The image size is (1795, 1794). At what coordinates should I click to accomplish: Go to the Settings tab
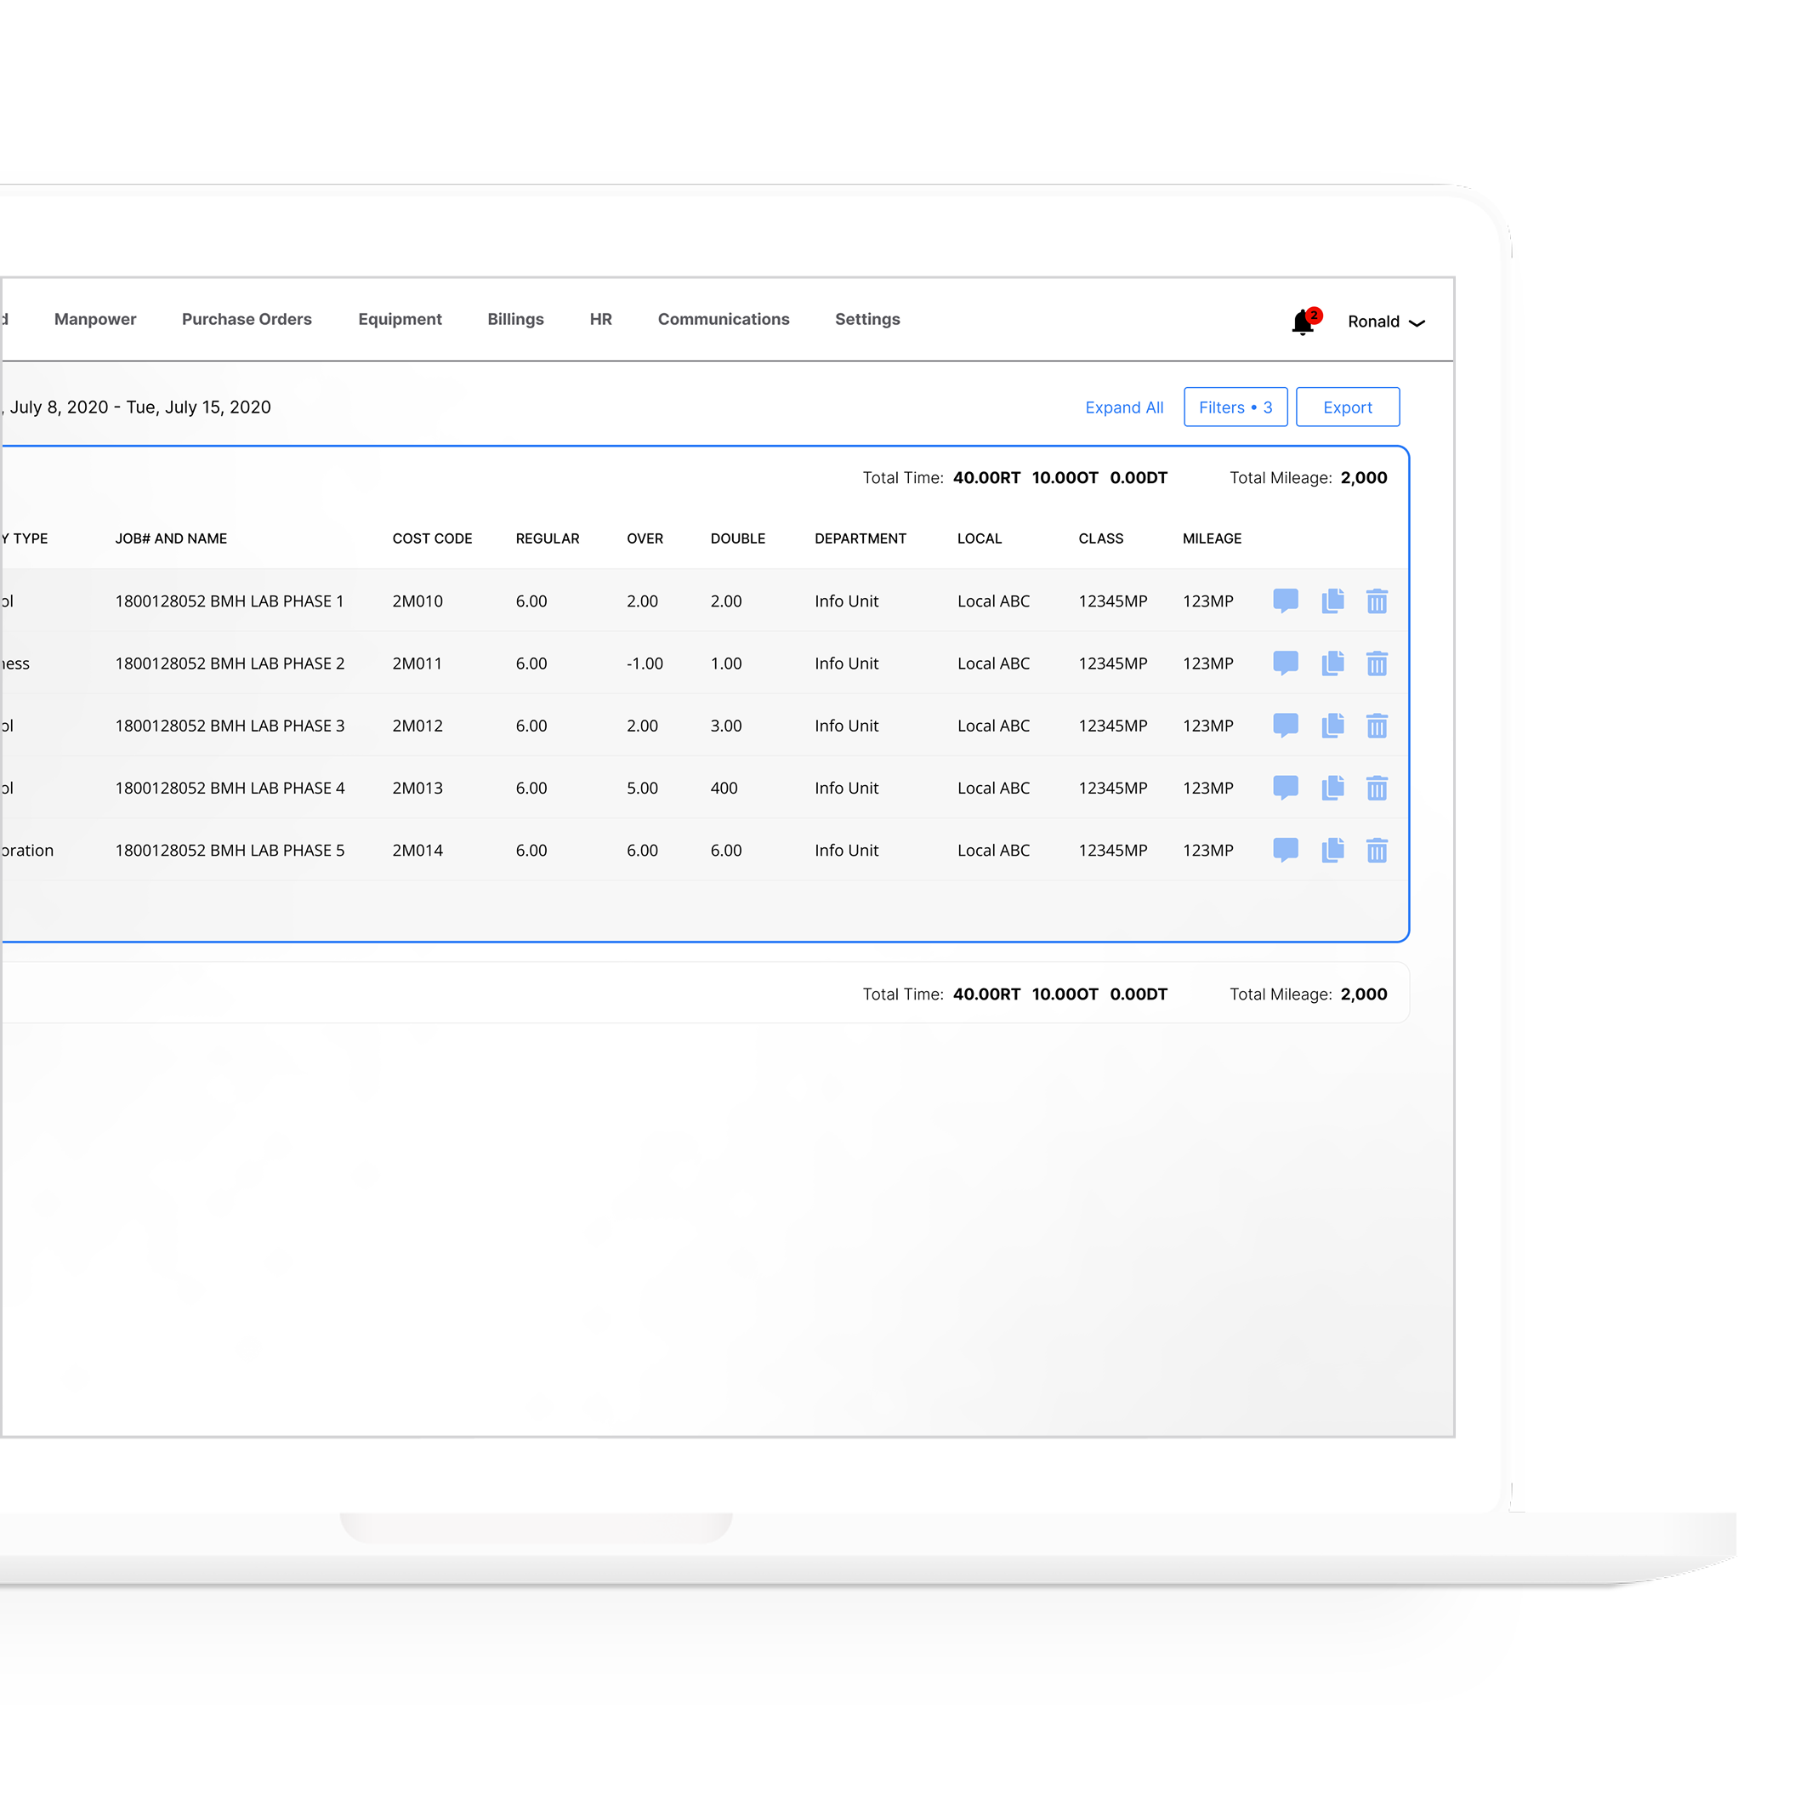pos(868,320)
